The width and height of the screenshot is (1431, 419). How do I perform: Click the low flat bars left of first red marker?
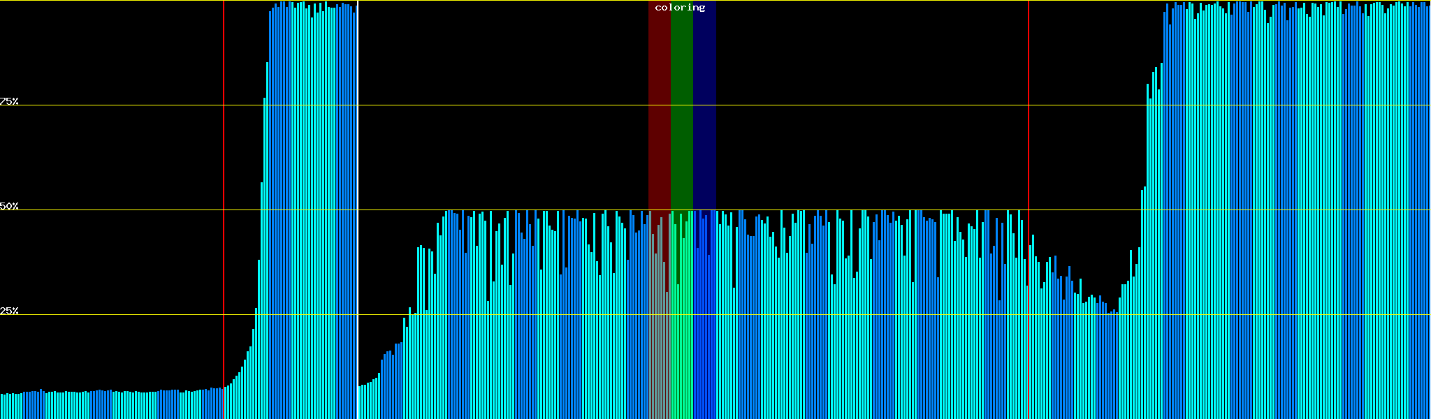(x=112, y=405)
